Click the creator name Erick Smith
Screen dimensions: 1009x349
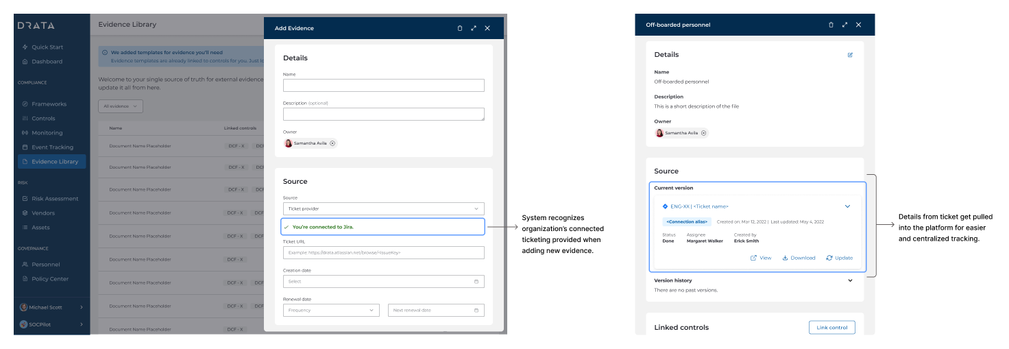pos(746,241)
